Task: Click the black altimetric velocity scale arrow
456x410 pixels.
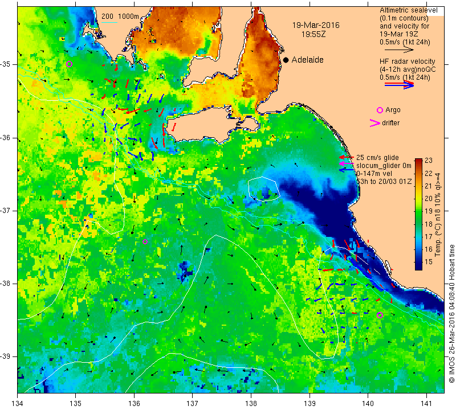Action: [x=399, y=50]
